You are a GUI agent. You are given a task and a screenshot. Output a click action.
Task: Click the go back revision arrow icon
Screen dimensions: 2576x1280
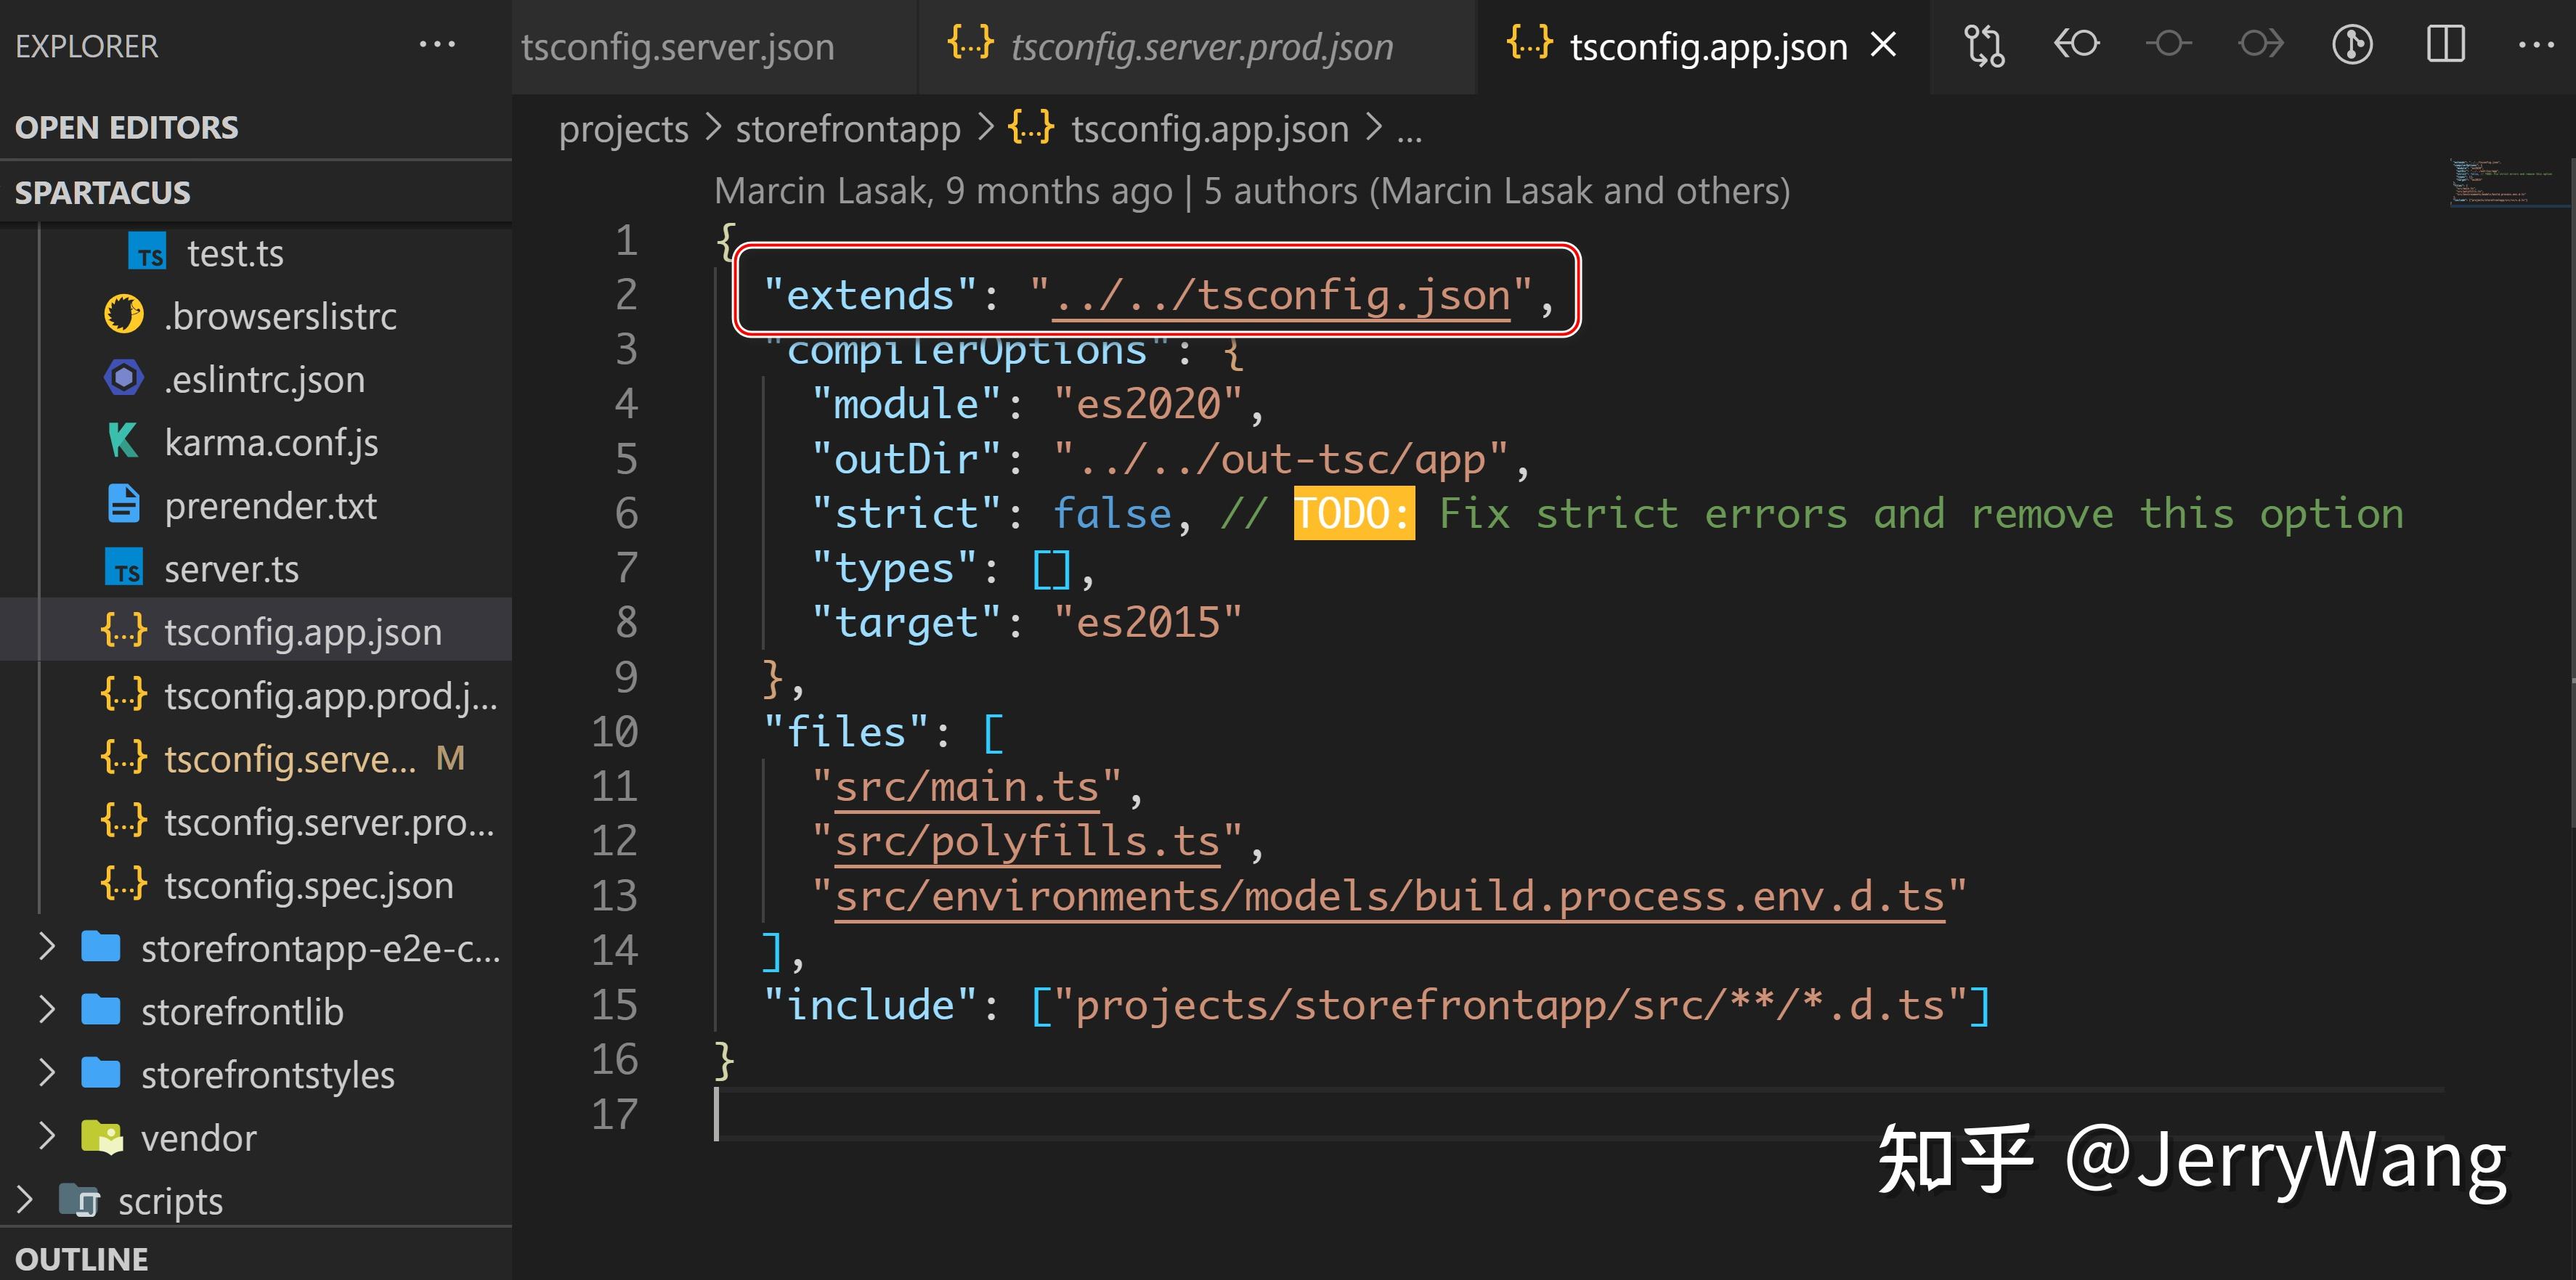2077,44
